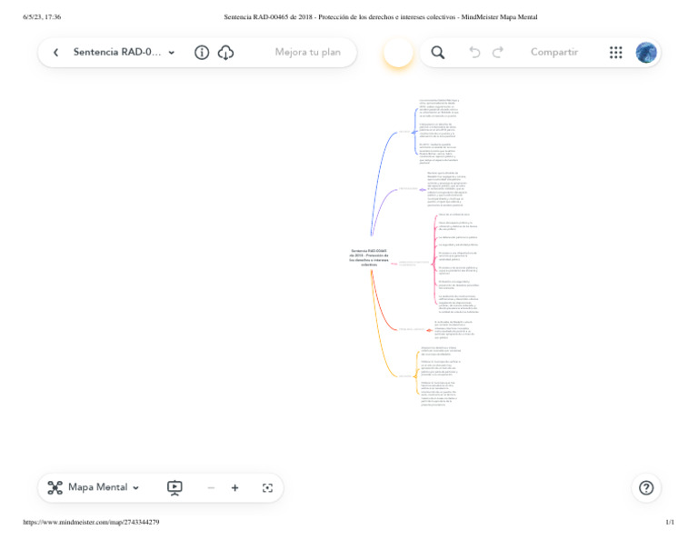Start presentation mode icon
The width and height of the screenshot is (698, 540).
click(x=174, y=488)
